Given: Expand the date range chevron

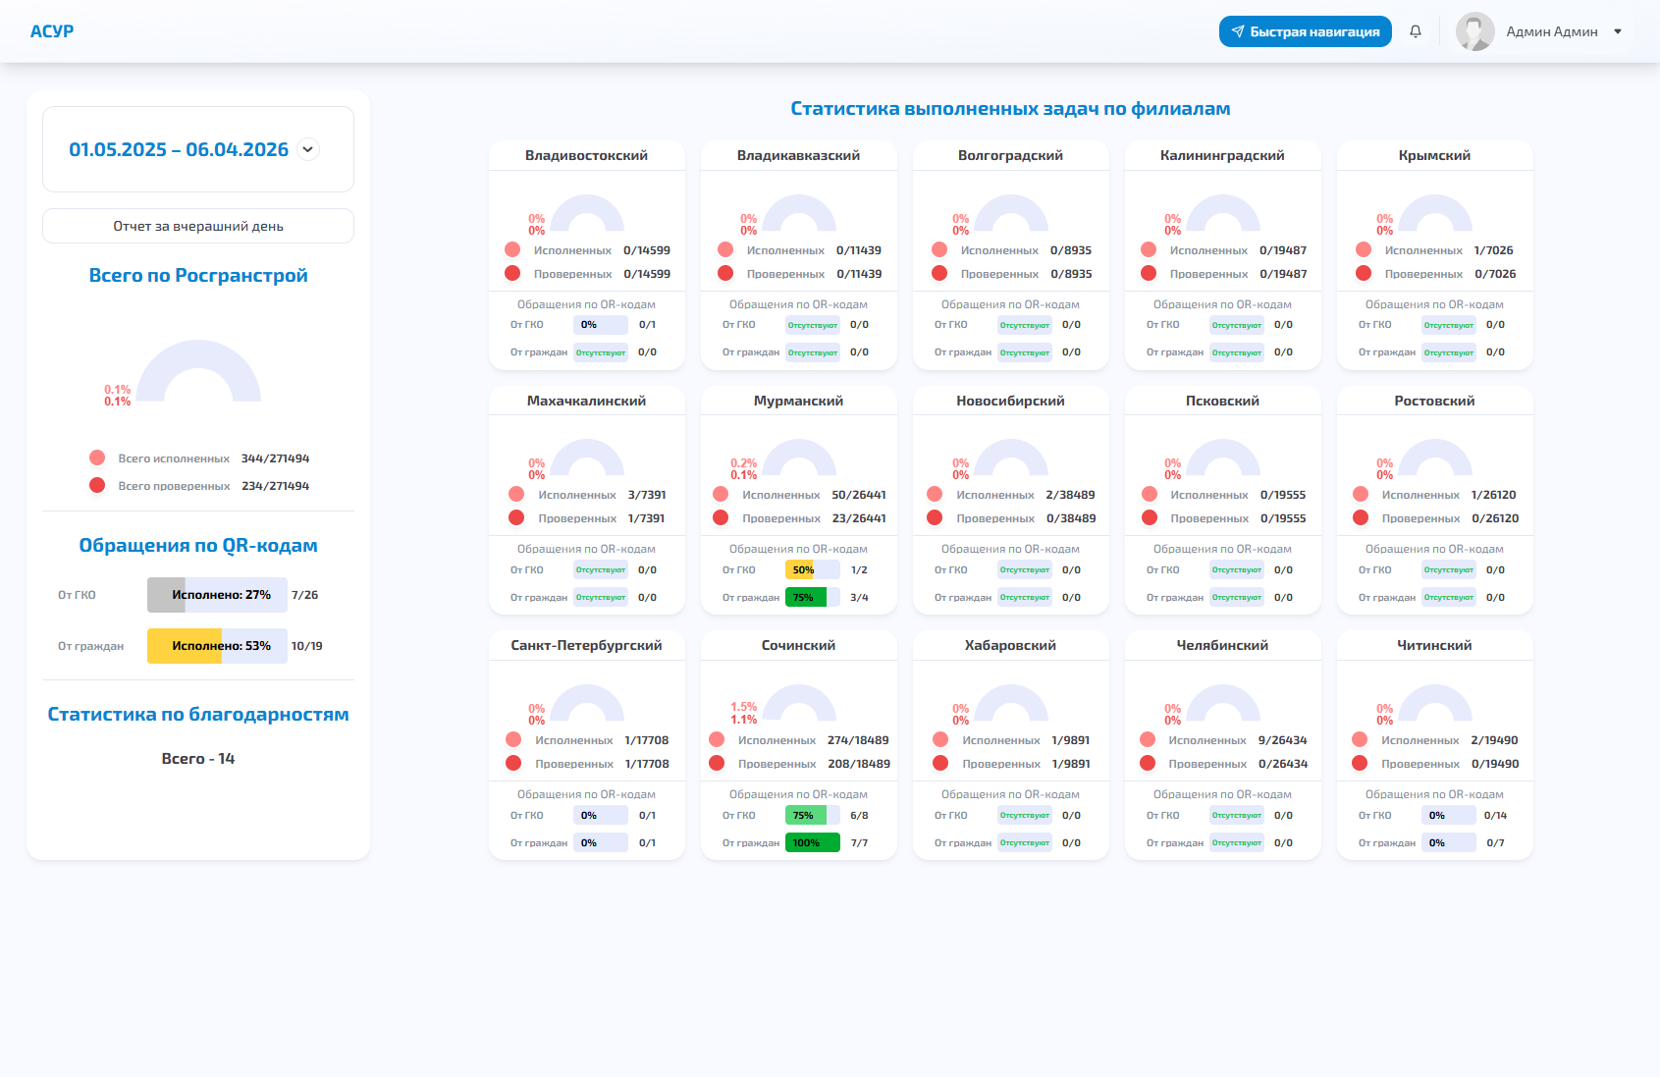Looking at the screenshot, I should [308, 149].
